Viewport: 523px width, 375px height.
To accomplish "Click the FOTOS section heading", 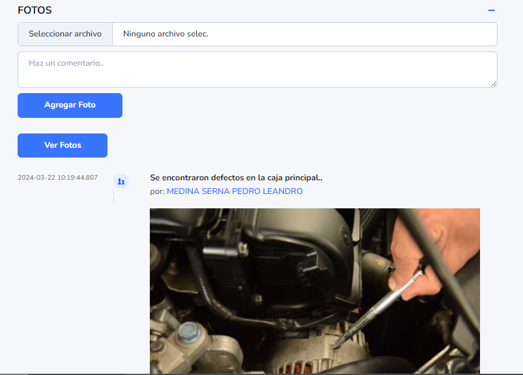I will (x=35, y=10).
